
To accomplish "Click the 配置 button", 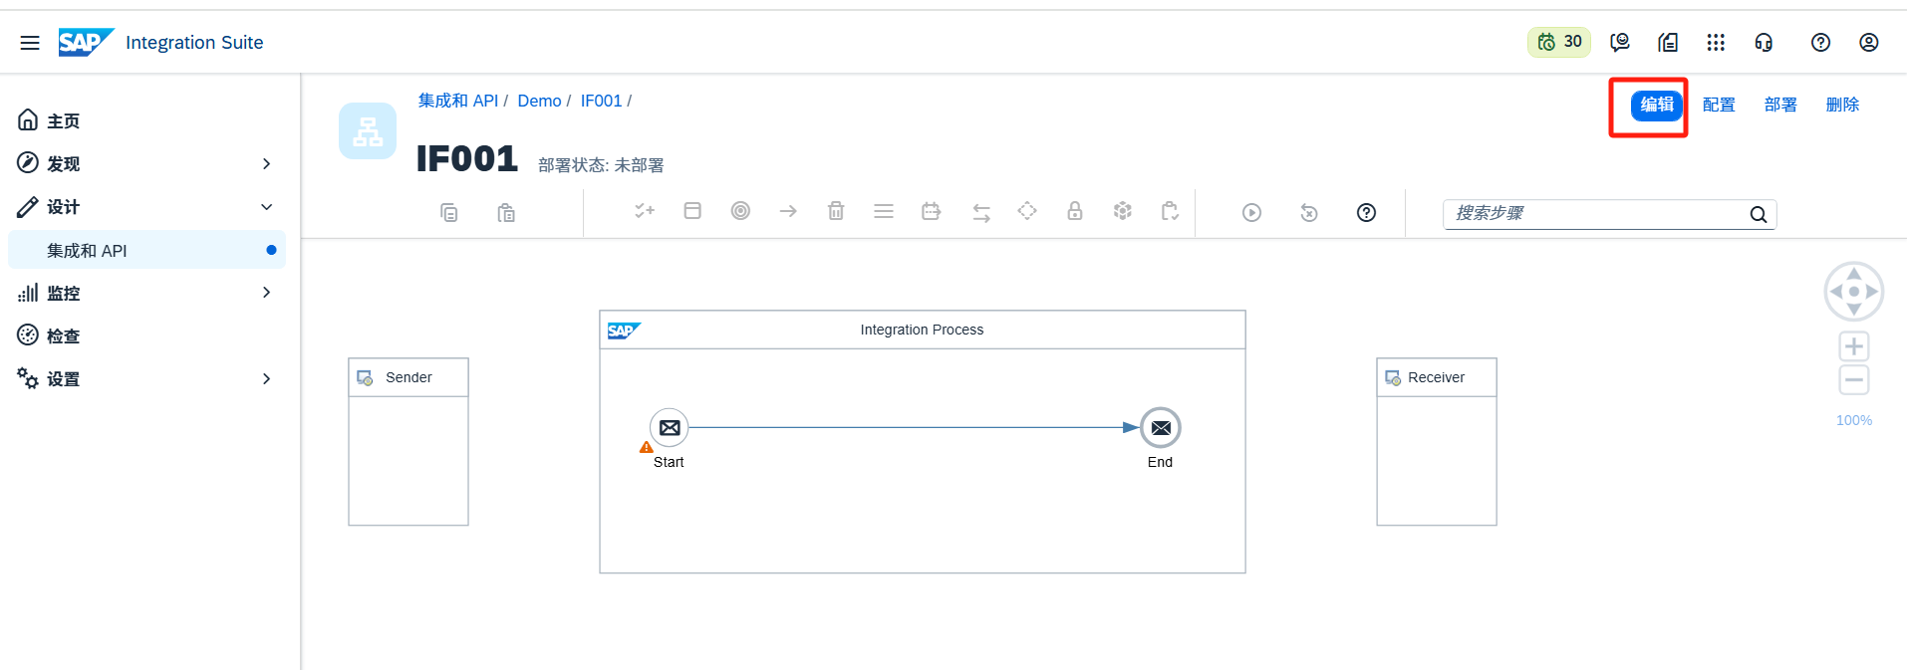I will click(1719, 105).
